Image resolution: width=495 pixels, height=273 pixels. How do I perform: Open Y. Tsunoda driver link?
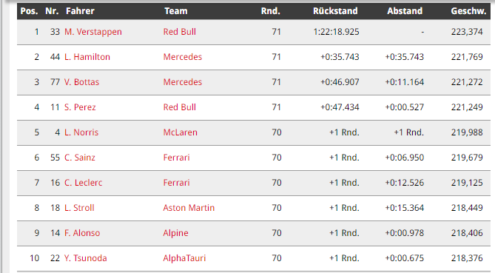[86, 258]
